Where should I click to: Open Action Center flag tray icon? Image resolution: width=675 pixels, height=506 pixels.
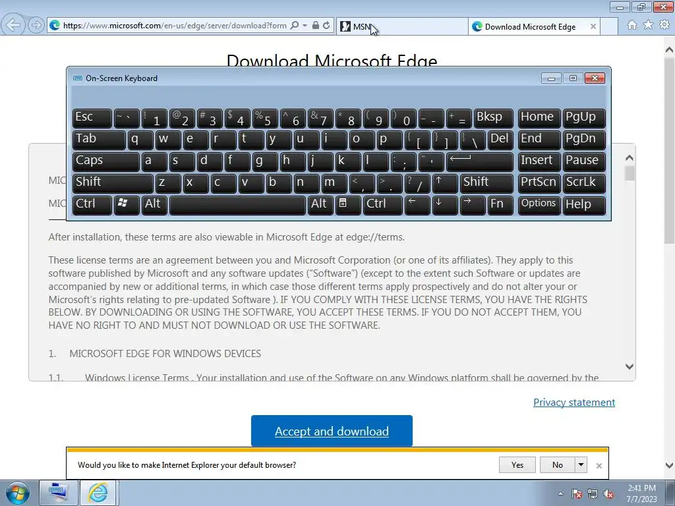coord(576,493)
